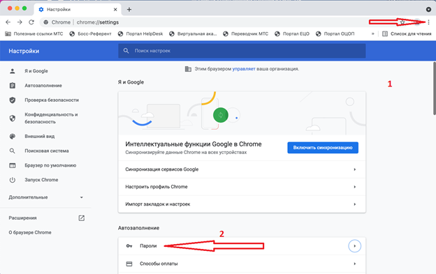436x274 pixels.
Task: Click the magnifier icon for Поисковая система
Action: tap(13, 151)
